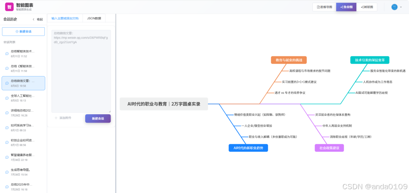Open session 初创企业如何进 dated 8月1日 08:56
This screenshot has height=193, width=409.
point(23,142)
